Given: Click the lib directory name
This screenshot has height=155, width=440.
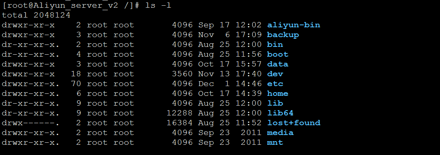Looking at the screenshot, I should pyautogui.click(x=275, y=104).
